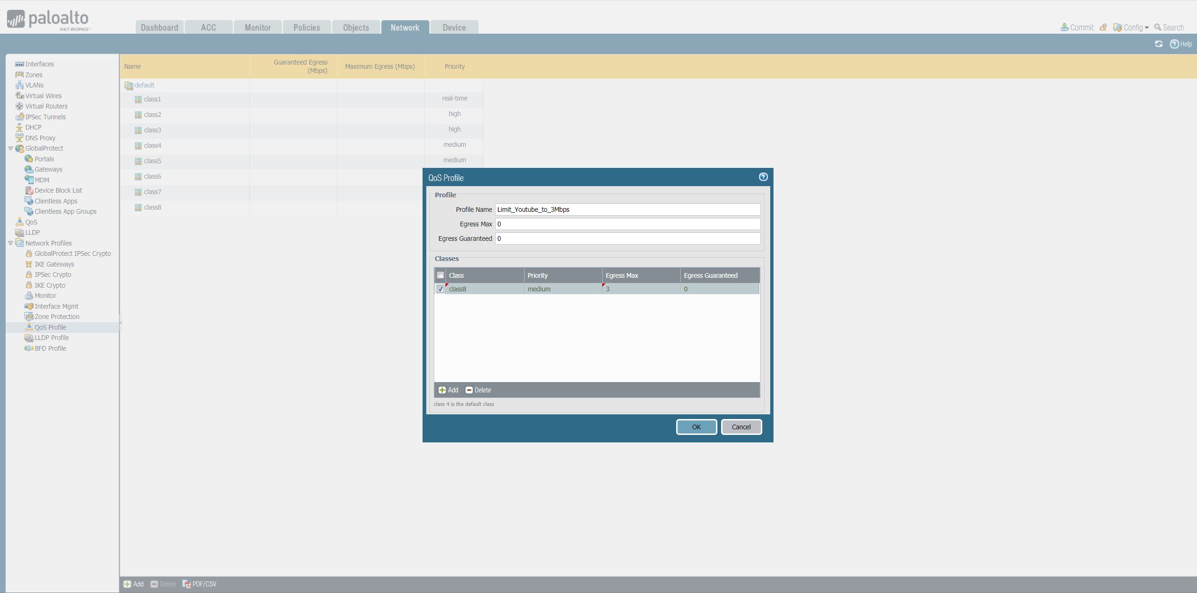This screenshot has width=1197, height=593.
Task: Toggle the select-all checkbox in Classes header
Action: tap(440, 275)
